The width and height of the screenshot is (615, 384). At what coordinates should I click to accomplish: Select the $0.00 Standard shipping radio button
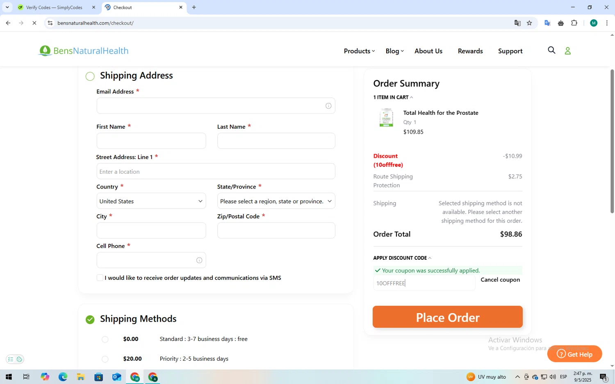[x=105, y=339]
